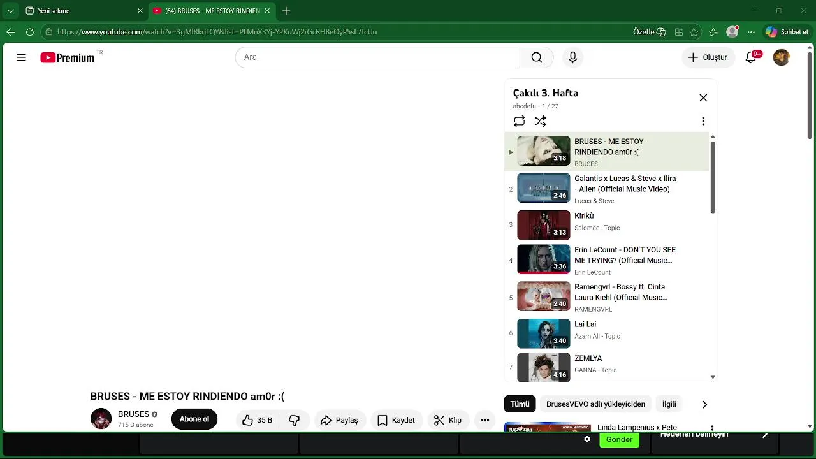Close the Yeni sekme tab
This screenshot has height=459, width=816.
pos(140,11)
